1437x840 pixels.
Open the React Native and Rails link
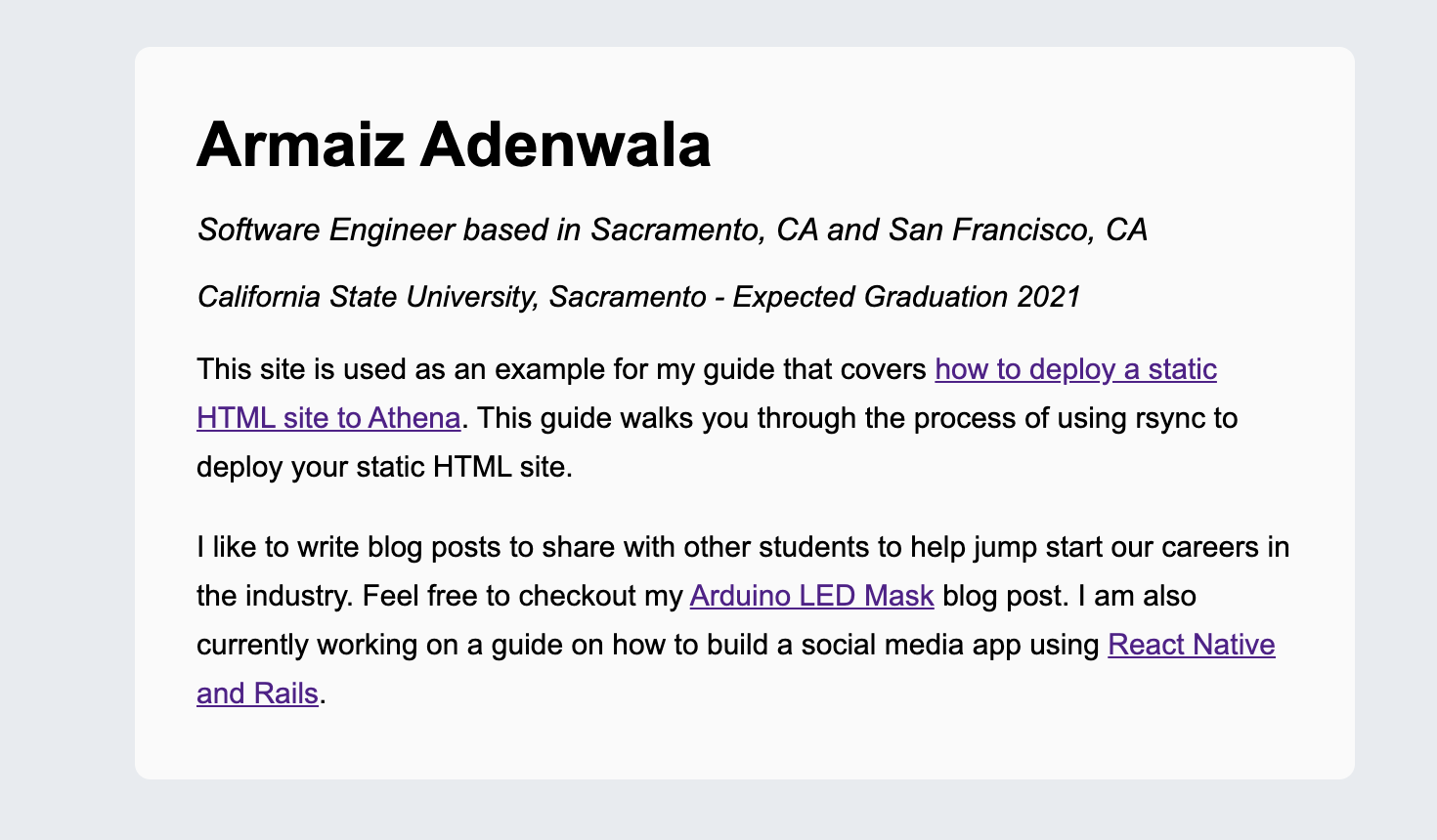(x=1191, y=645)
